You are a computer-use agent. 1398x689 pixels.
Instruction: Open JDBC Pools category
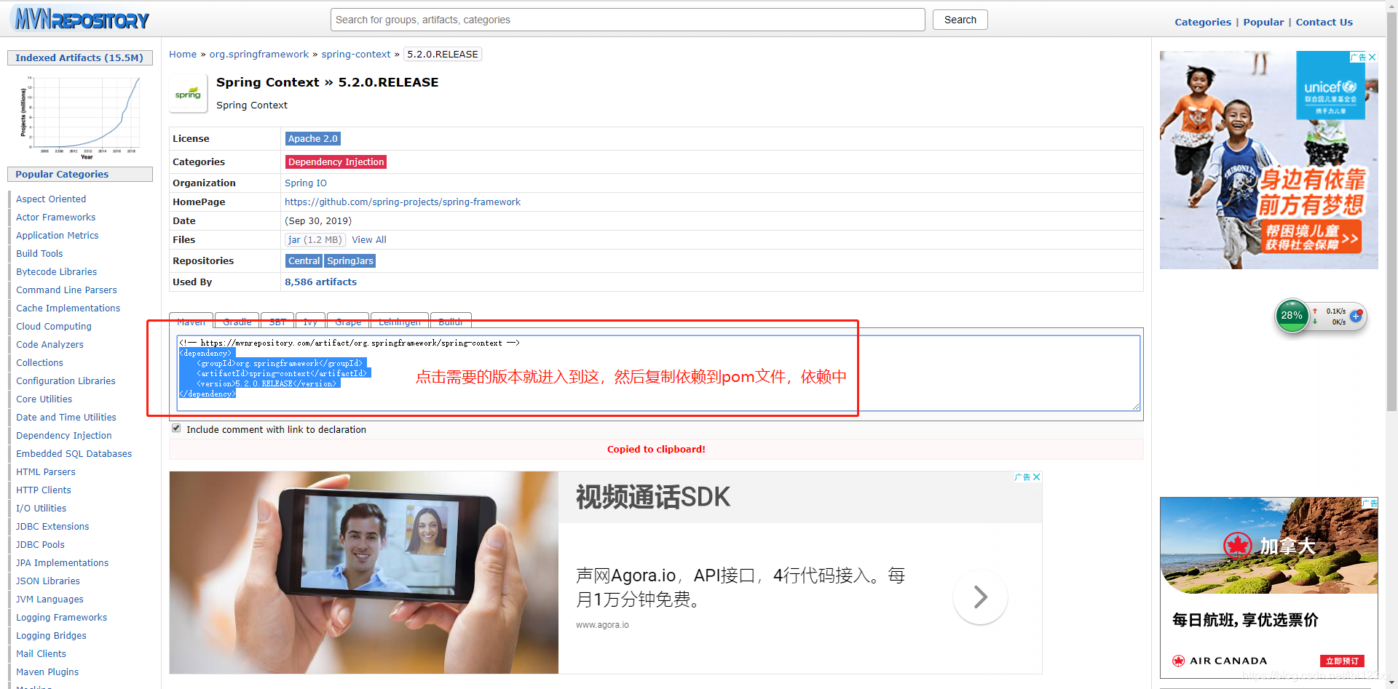click(x=41, y=544)
